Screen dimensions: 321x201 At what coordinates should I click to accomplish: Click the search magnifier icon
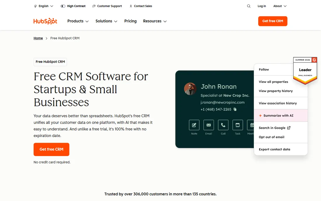point(249,6)
